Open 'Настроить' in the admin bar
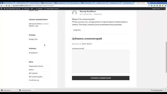The image size is (167, 94). pyautogui.click(x=26, y=9)
